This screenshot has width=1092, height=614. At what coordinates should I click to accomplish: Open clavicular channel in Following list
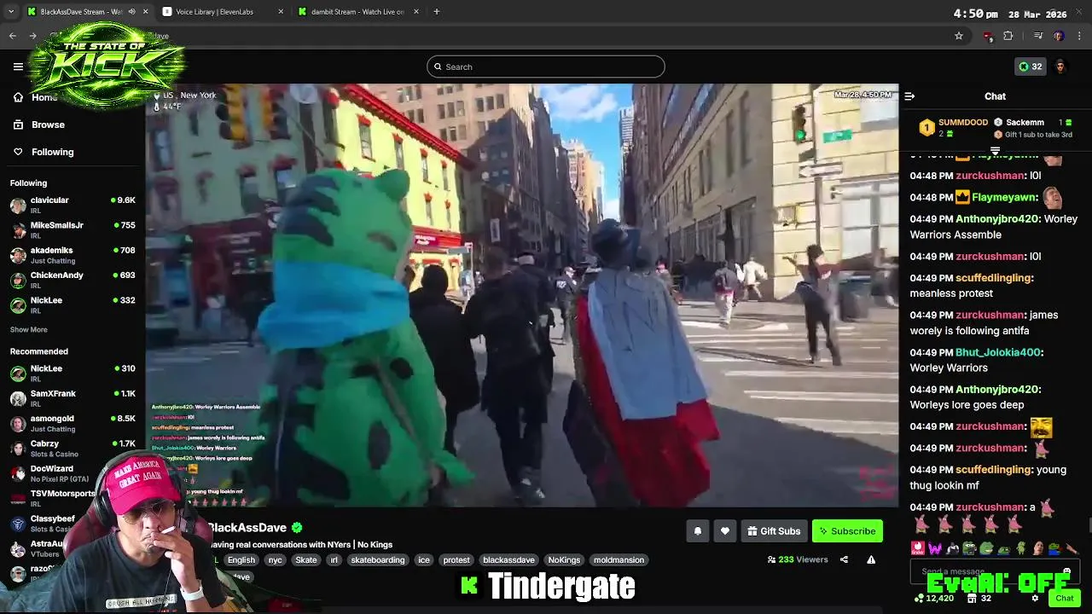point(73,205)
